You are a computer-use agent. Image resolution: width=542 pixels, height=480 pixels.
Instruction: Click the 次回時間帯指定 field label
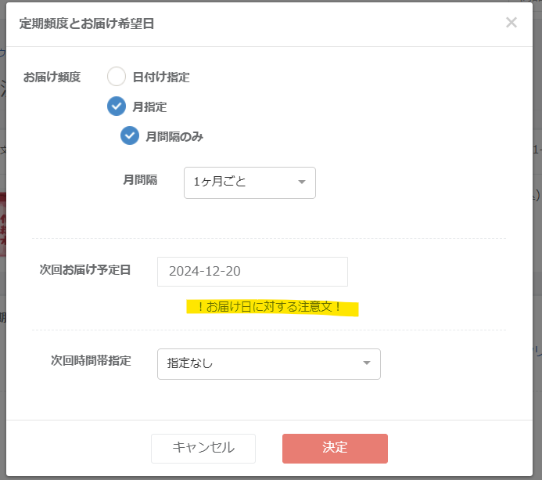pyautogui.click(x=91, y=361)
